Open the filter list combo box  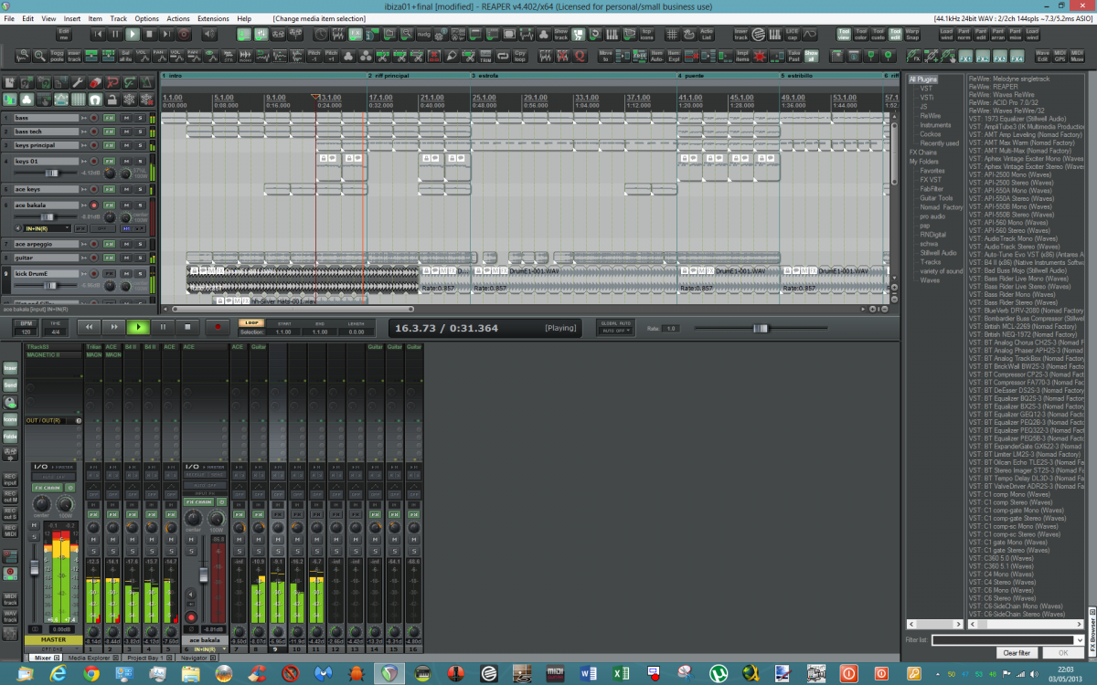click(1007, 640)
